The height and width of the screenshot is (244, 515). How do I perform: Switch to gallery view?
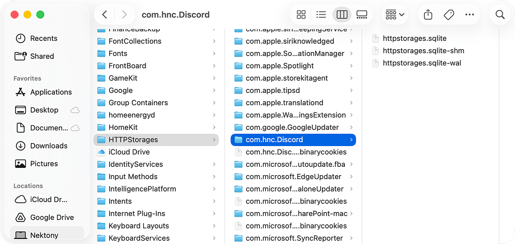tap(362, 15)
